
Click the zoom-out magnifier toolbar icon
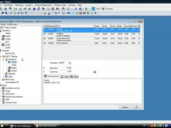[6, 13]
